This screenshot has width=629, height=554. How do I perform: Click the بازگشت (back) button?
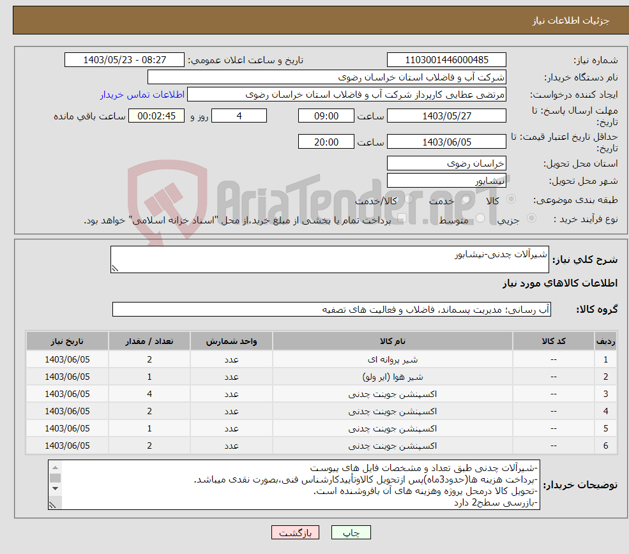pyautogui.click(x=295, y=532)
